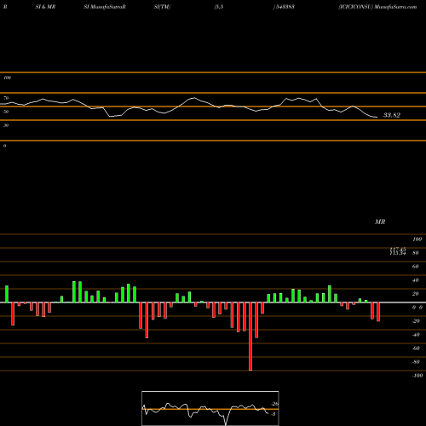Click the MR axis label -40

(416, 335)
